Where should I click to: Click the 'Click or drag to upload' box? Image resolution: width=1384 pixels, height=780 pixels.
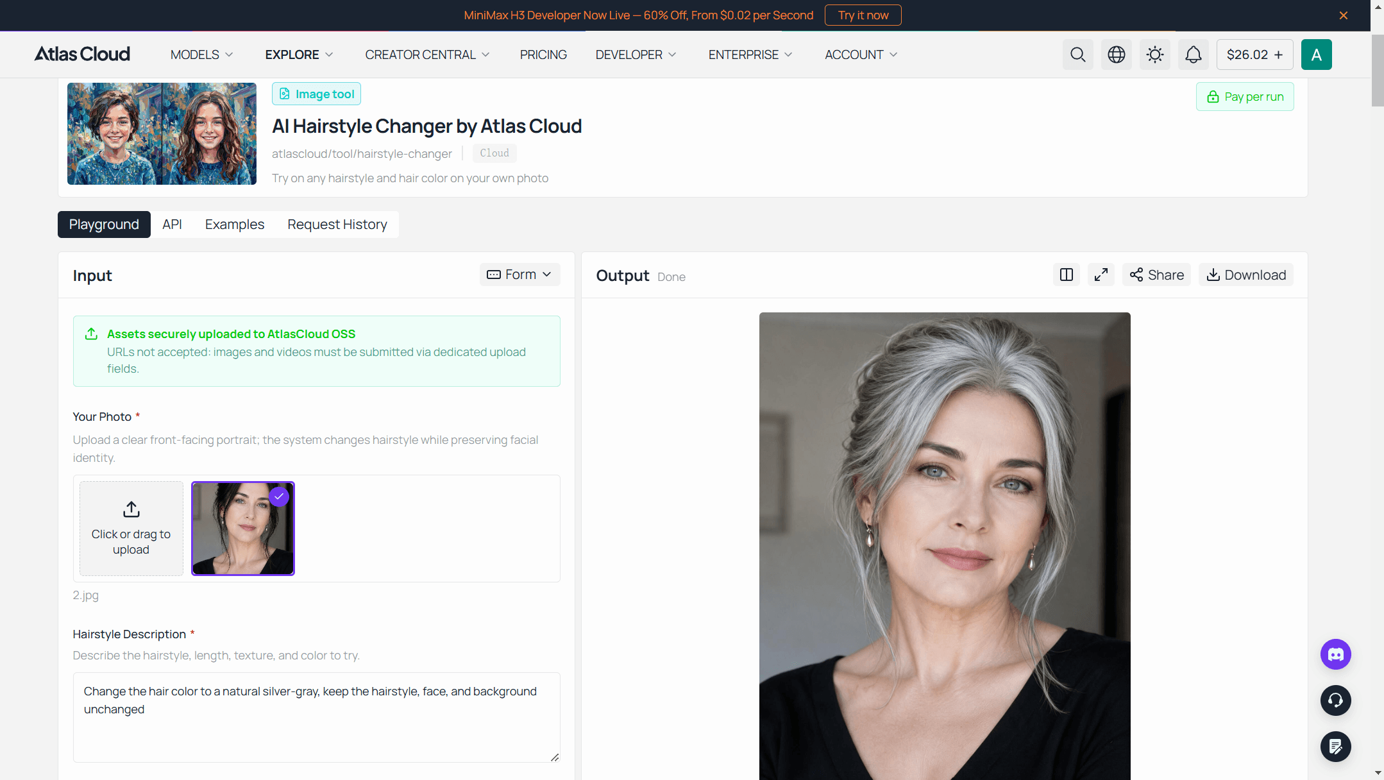tap(131, 529)
